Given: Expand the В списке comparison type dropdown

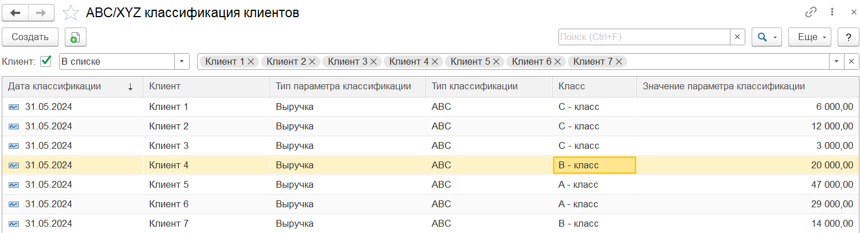Looking at the screenshot, I should (182, 61).
